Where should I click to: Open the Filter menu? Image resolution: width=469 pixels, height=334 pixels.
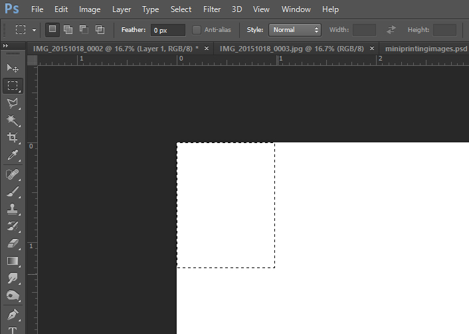click(212, 9)
